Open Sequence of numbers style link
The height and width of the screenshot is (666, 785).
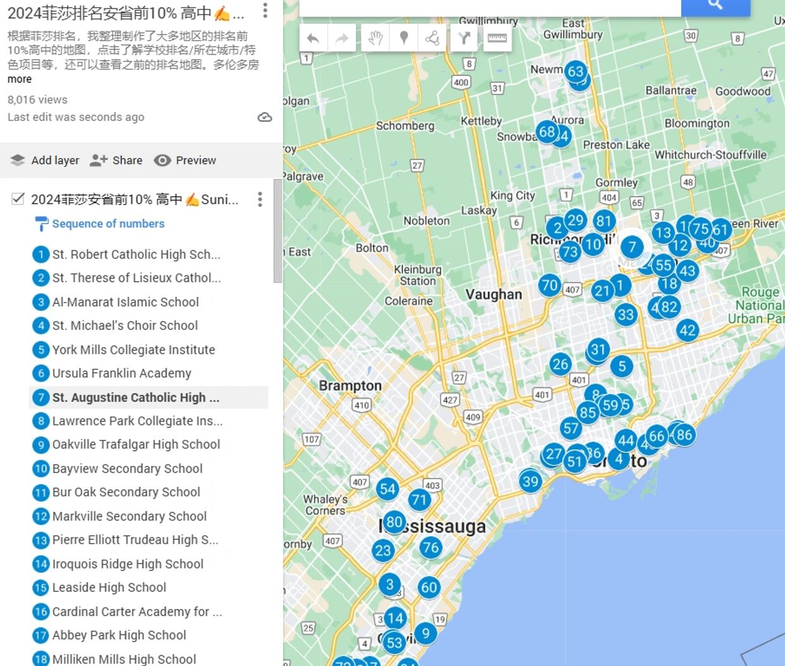pos(108,223)
